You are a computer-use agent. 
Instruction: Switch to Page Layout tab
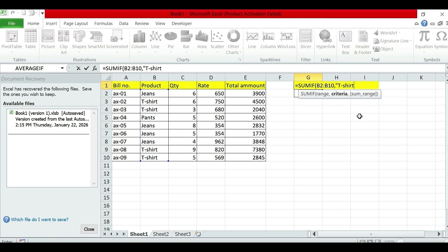(76, 23)
